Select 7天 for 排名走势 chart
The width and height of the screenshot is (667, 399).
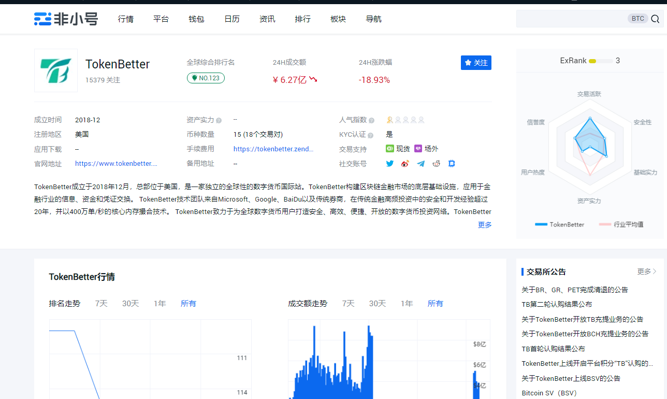[x=102, y=304]
